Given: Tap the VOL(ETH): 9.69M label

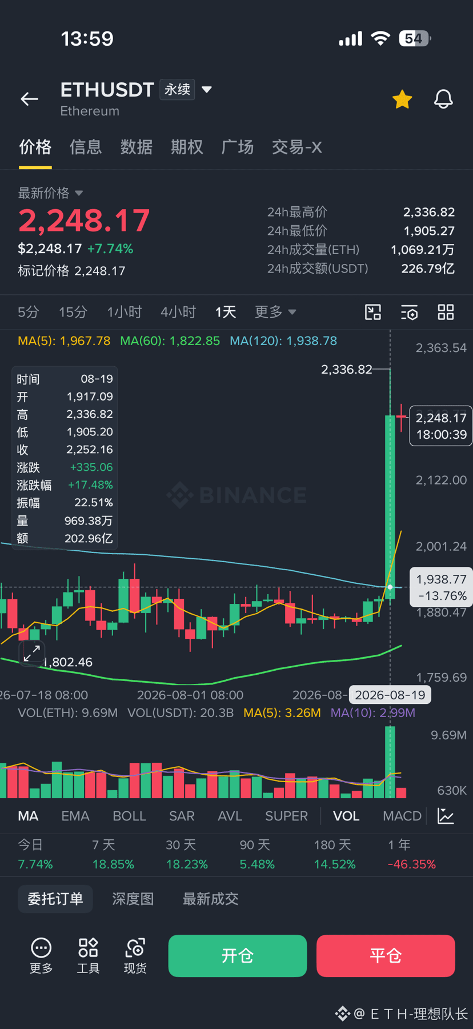Looking at the screenshot, I should [x=67, y=712].
